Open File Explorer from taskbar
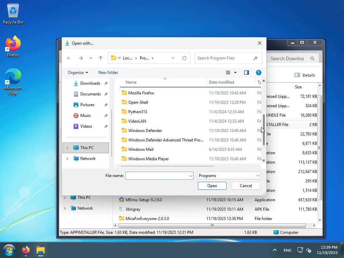This screenshot has height=258, width=344. (41, 250)
